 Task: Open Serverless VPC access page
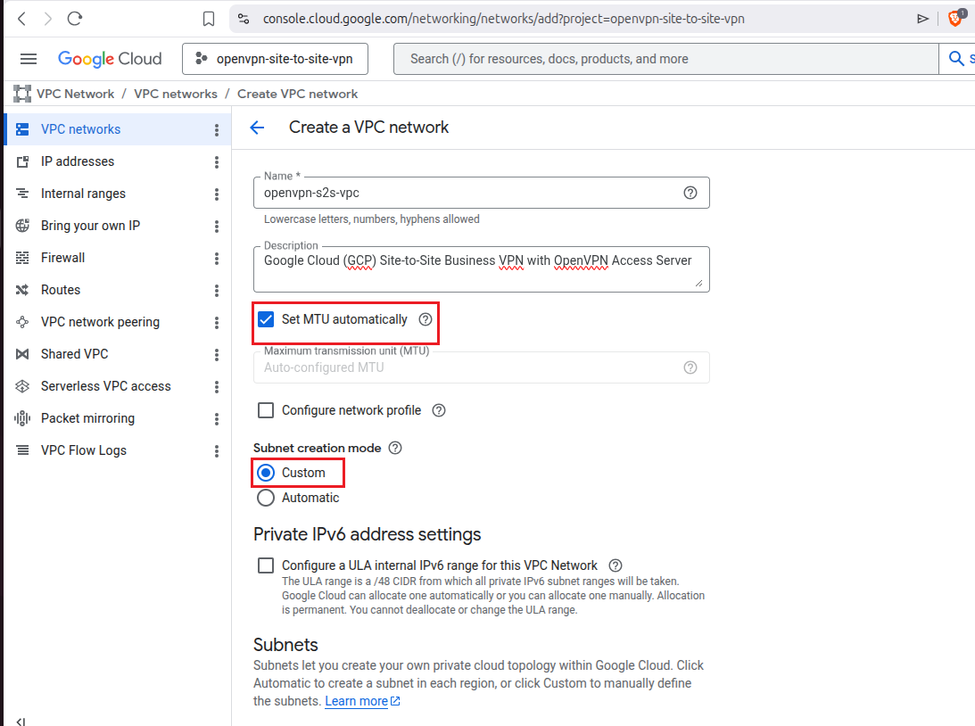click(106, 386)
